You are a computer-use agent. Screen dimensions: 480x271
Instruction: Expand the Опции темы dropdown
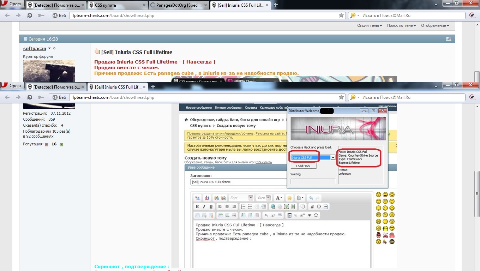point(370,25)
